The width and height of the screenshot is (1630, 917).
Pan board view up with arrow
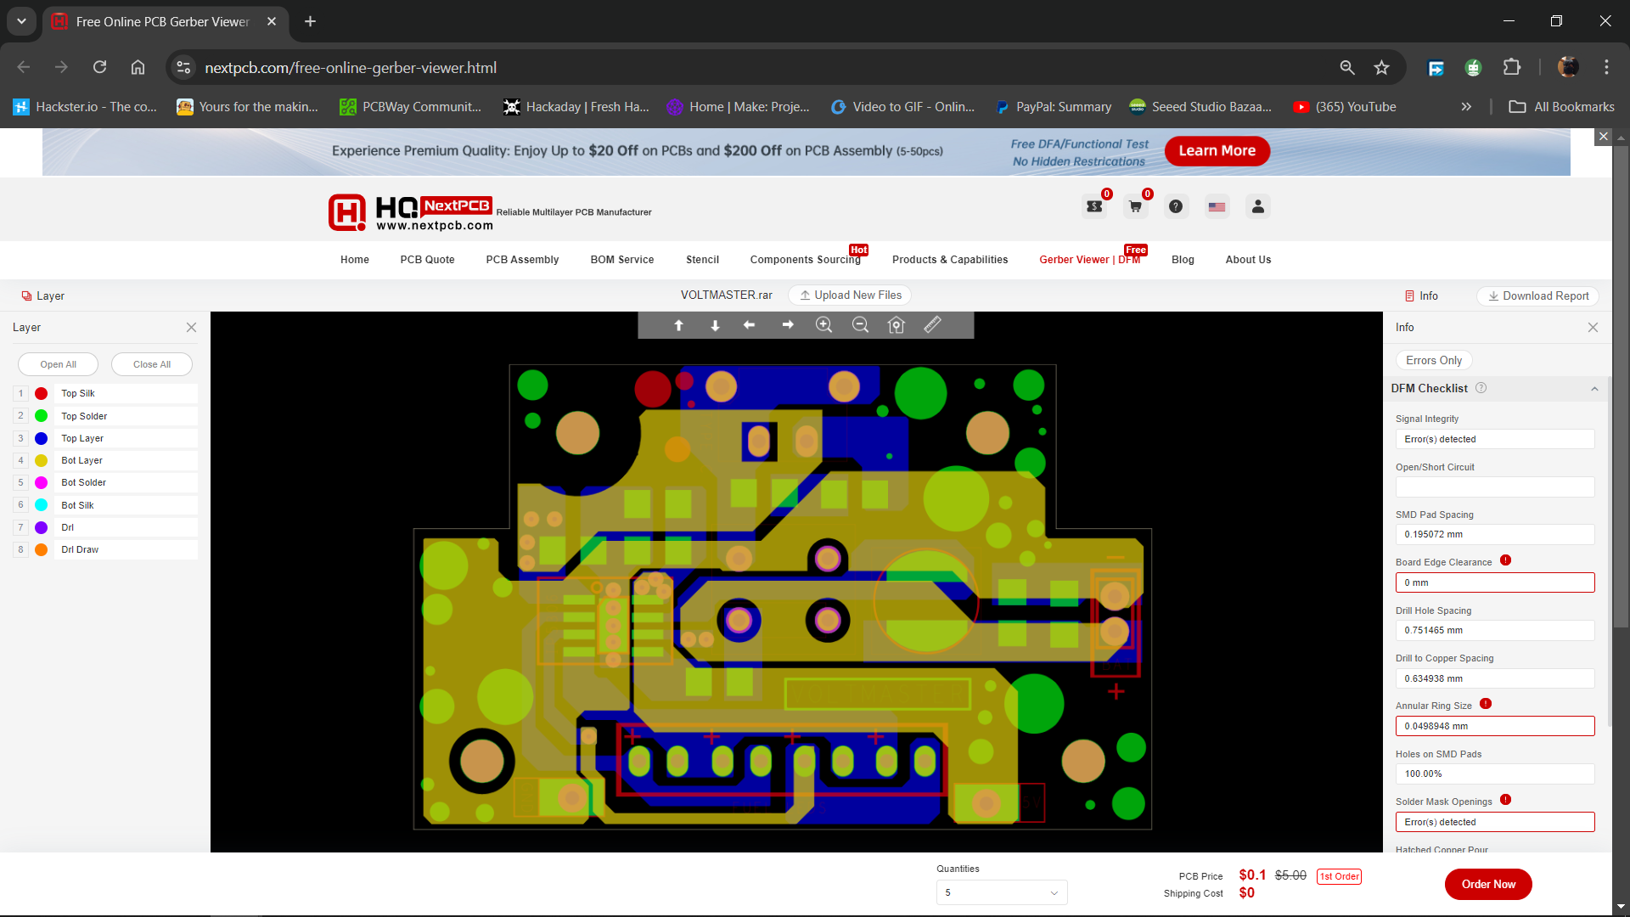[x=678, y=325]
